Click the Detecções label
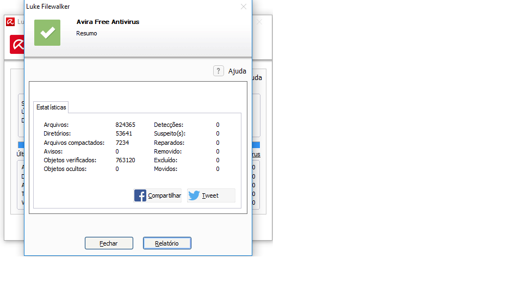The width and height of the screenshot is (522, 294). coord(169,125)
